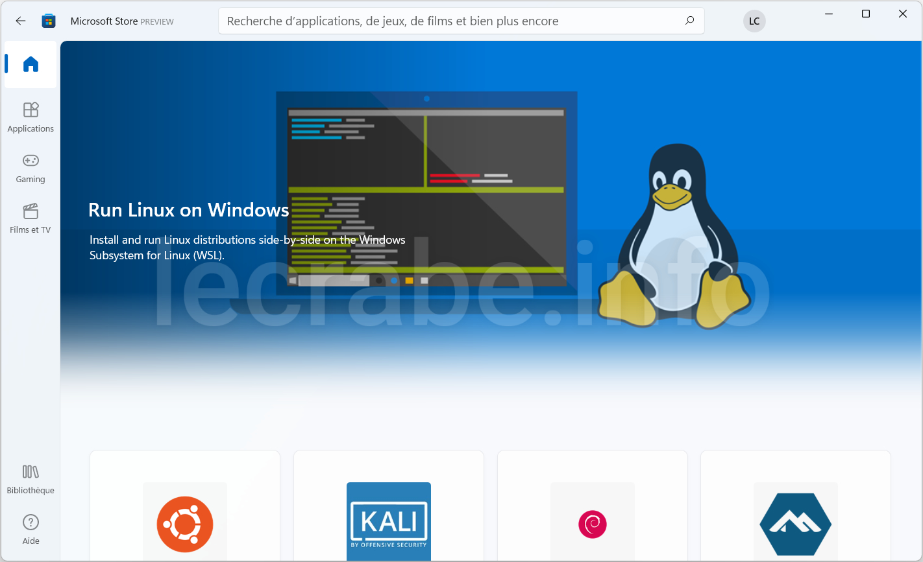923x562 pixels.
Task: Maximize the Microsoft Store window
Action: coord(866,14)
